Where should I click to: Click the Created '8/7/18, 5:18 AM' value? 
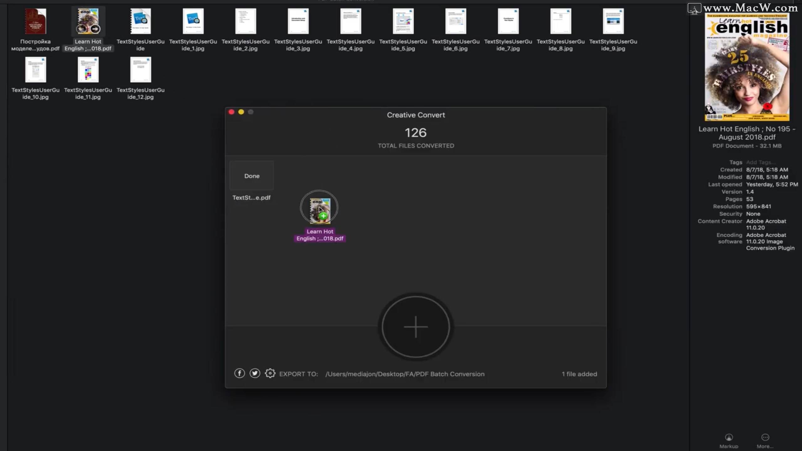pos(767,170)
